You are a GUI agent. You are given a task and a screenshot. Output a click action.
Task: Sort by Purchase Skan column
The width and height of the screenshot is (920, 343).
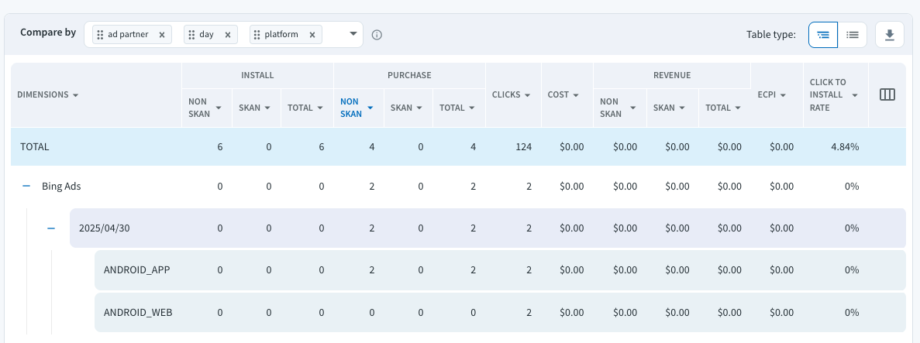coord(419,108)
